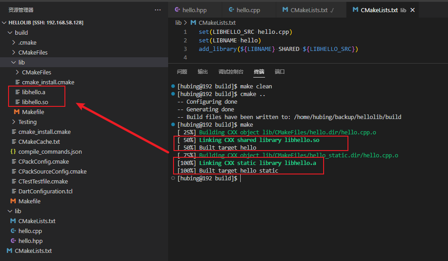Click file icon of CMakeCache.txt
448x261 pixels.
(14, 142)
